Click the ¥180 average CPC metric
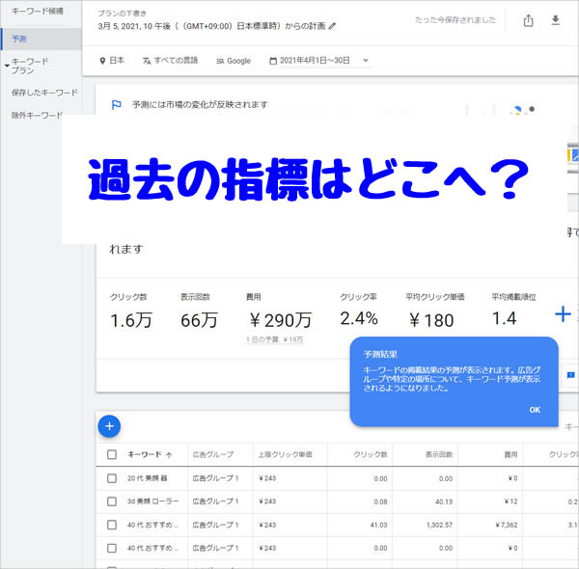Image resolution: width=579 pixels, height=569 pixels. (x=431, y=320)
